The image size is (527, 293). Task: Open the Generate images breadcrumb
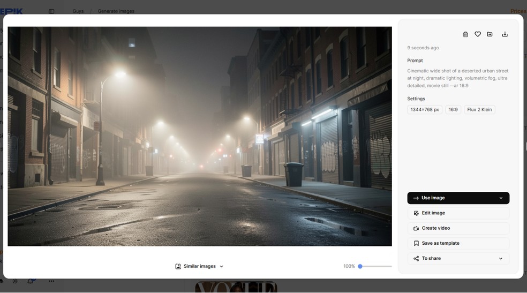click(116, 11)
